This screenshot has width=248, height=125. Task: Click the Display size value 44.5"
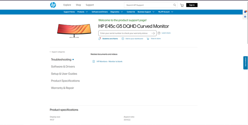tap(52, 120)
